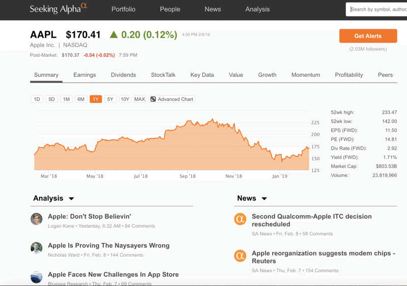407x286 pixels.
Task: Expand the Analysis section dropdown arrow
Action: point(71,199)
